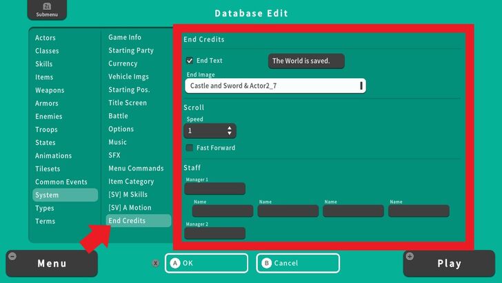Viewport: 502px width, 283px height.
Task: Click the Cancel button
Action: [298, 263]
